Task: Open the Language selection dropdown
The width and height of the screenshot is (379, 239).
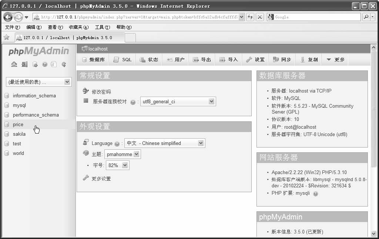Action: pyautogui.click(x=165, y=143)
